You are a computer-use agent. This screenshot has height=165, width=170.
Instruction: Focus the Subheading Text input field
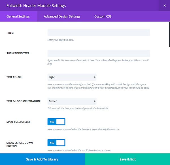coord(98,53)
